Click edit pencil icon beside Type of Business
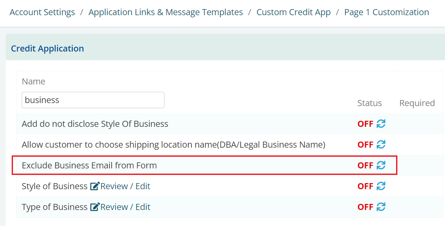The width and height of the screenshot is (445, 226). pos(95,207)
